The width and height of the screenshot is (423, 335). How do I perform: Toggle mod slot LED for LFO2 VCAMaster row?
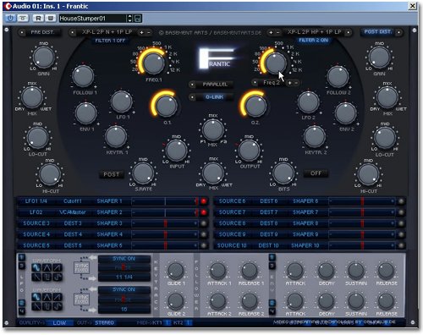[203, 212]
